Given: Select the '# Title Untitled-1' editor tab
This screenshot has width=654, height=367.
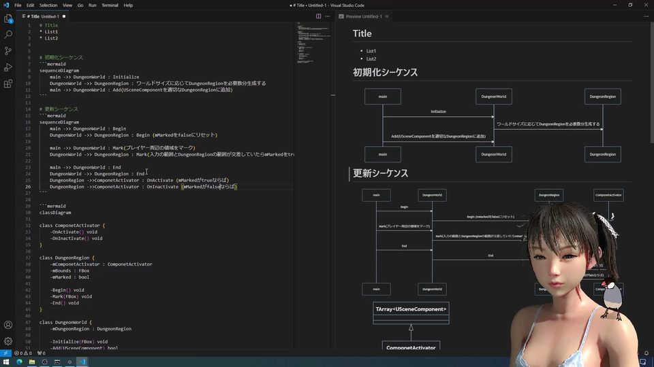Looking at the screenshot, I should (x=41, y=16).
